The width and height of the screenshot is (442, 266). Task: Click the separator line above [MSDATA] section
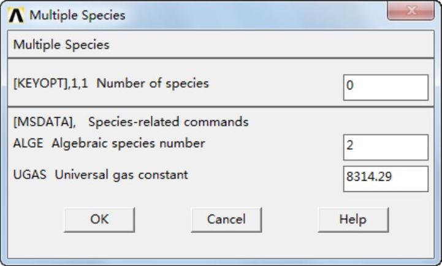pos(221,108)
